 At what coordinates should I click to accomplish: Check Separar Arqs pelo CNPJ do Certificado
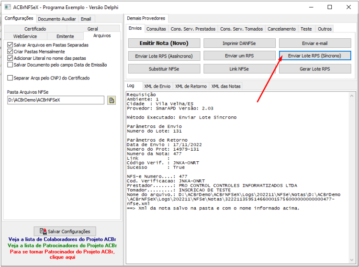(x=10, y=78)
